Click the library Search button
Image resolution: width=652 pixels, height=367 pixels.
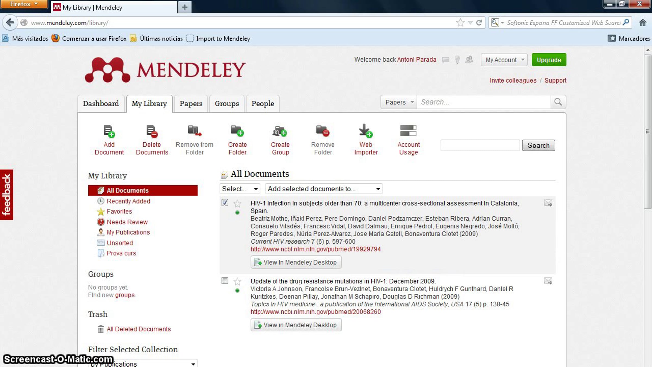click(538, 145)
